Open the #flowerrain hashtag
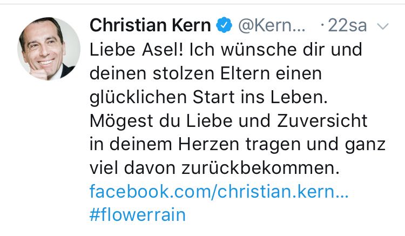 (137, 215)
